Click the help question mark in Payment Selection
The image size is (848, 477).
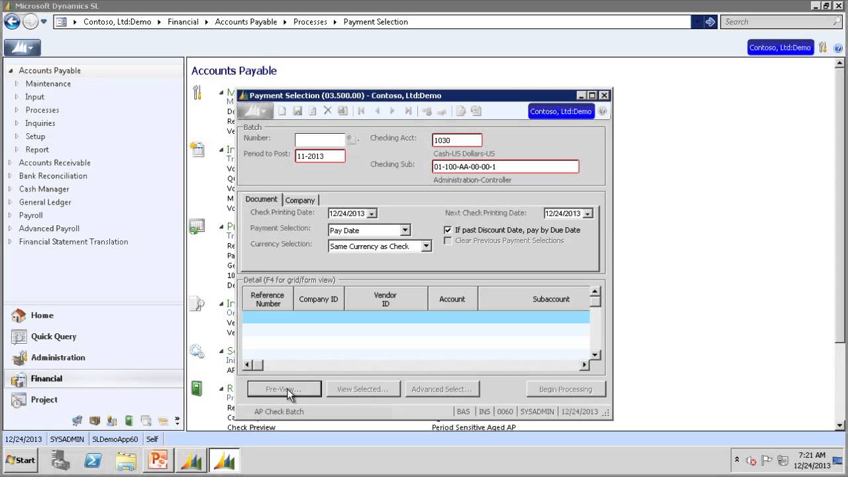[602, 111]
